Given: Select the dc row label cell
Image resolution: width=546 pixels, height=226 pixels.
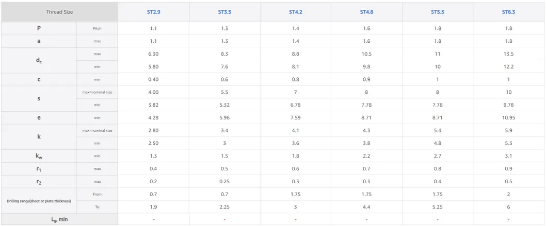Looking at the screenshot, I should click(x=39, y=60).
